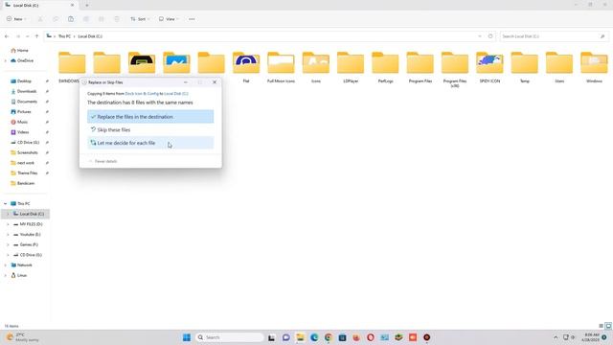Select the Windows folder
The image size is (613, 345).
pos(594,66)
